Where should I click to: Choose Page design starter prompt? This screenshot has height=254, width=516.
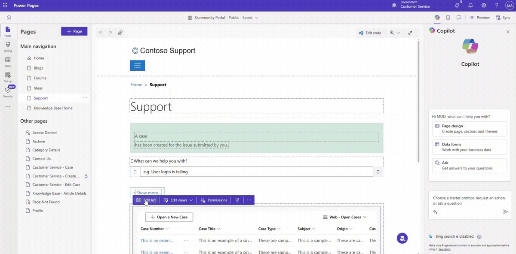click(x=469, y=129)
